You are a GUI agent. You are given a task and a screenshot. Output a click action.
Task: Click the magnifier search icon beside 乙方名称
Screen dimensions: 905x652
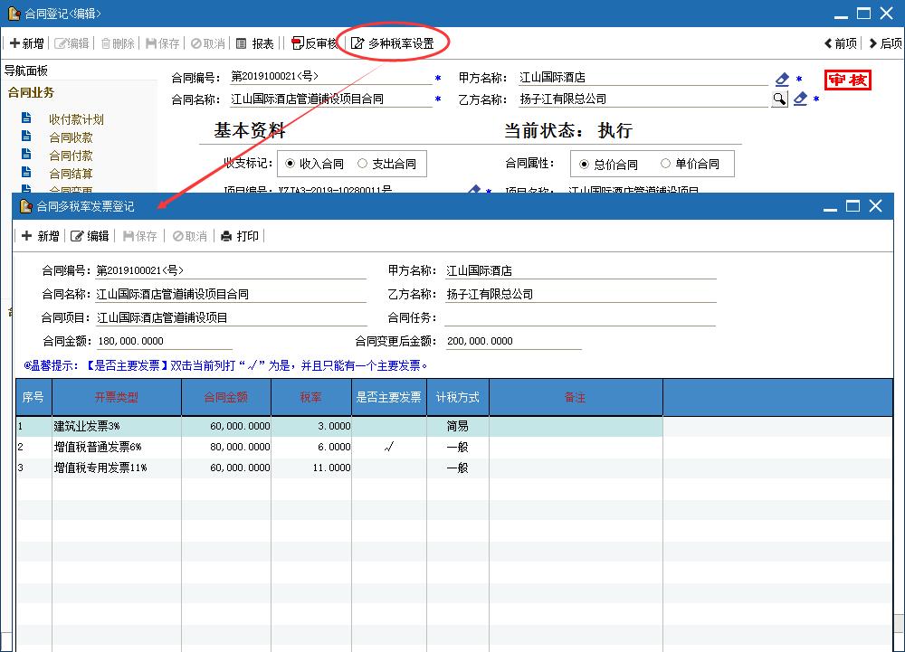click(x=778, y=99)
